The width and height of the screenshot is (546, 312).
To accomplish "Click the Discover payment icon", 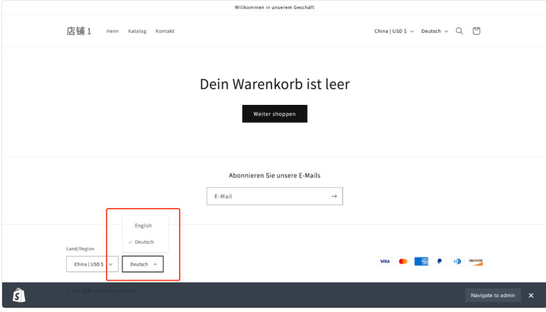I will 476,261.
